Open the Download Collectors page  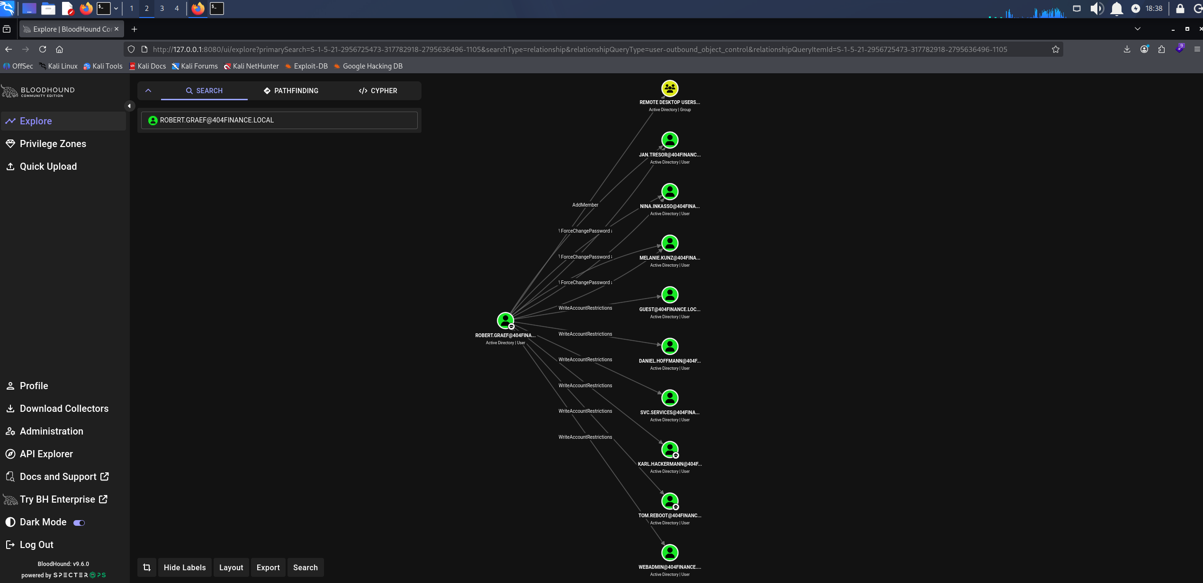point(63,409)
